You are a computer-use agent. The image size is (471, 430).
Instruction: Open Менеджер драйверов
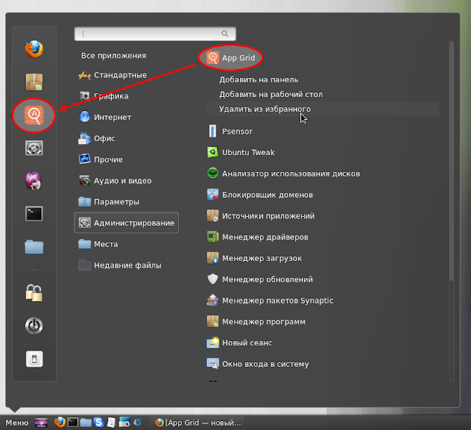(258, 237)
